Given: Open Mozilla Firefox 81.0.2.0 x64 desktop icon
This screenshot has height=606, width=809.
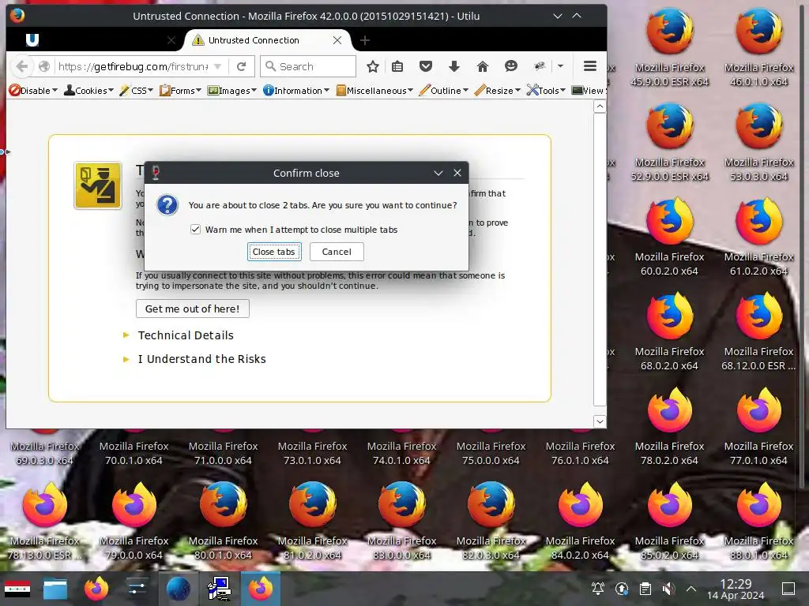Looking at the screenshot, I should point(312,522).
